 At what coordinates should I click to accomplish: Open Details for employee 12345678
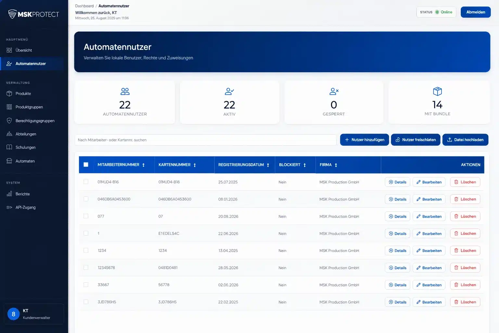click(x=397, y=268)
